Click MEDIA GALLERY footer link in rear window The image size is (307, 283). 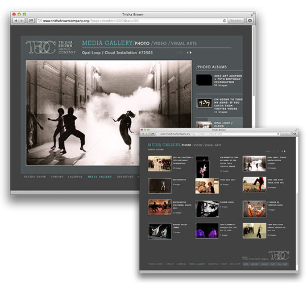99,177
